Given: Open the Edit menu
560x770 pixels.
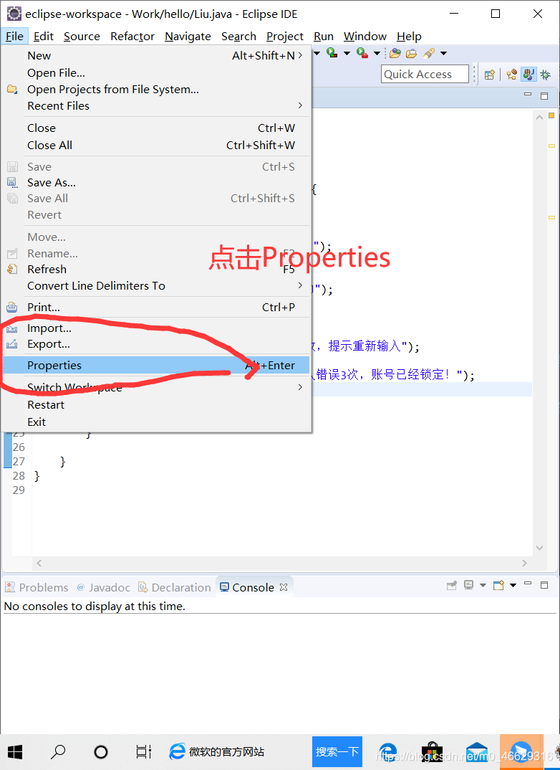Looking at the screenshot, I should (44, 37).
